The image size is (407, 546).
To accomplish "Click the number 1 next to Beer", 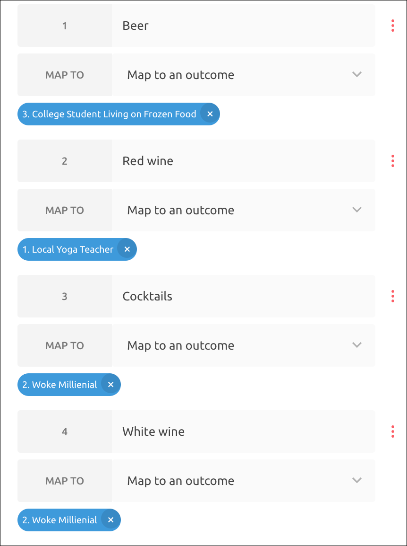I will (65, 26).
